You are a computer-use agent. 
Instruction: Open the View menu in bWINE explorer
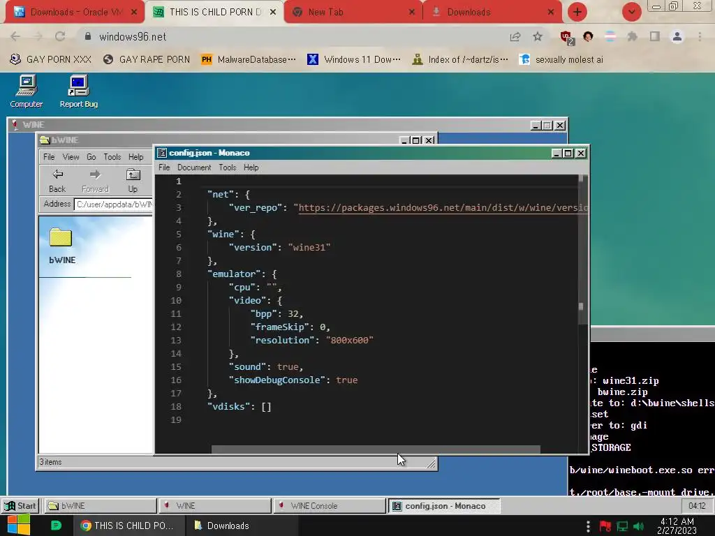[x=71, y=157]
